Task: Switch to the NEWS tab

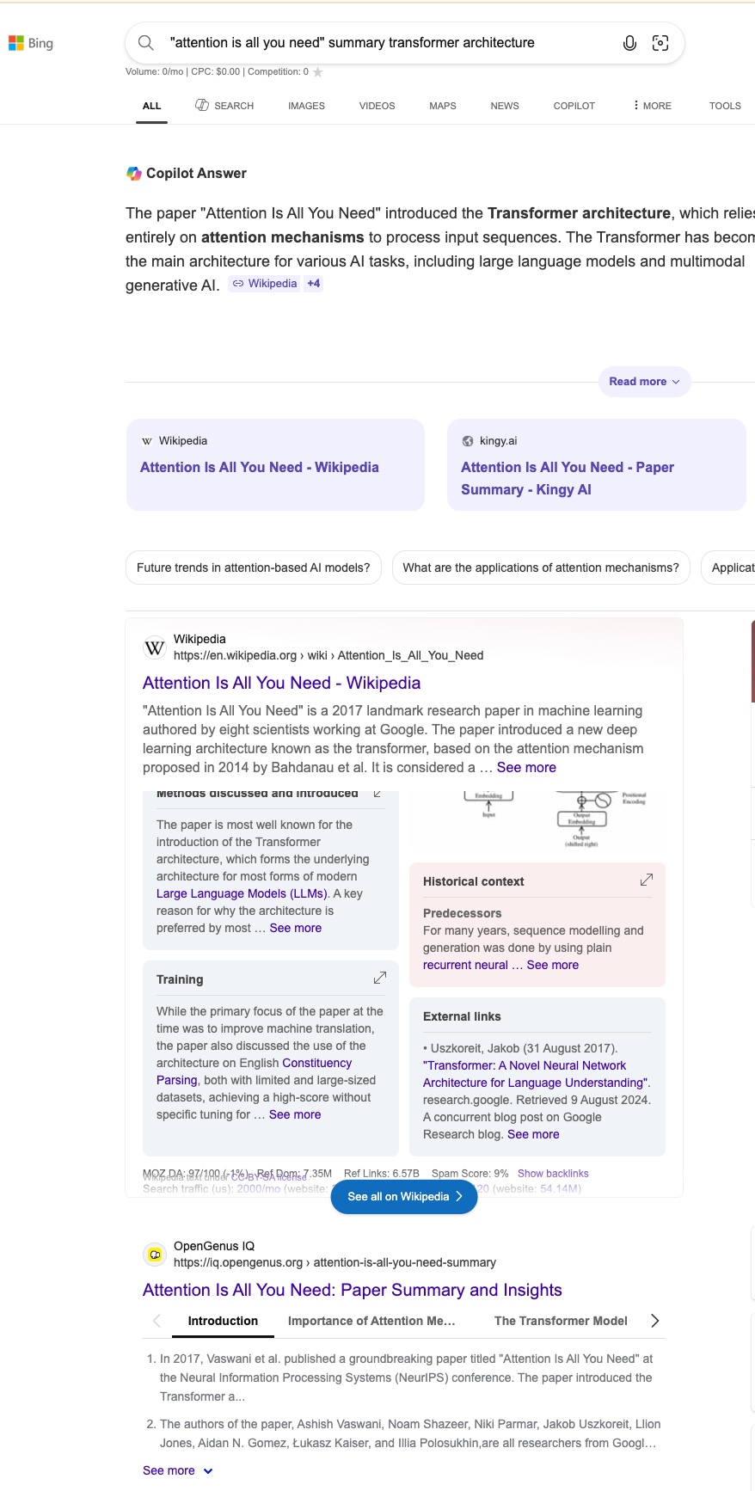Action: pos(505,106)
